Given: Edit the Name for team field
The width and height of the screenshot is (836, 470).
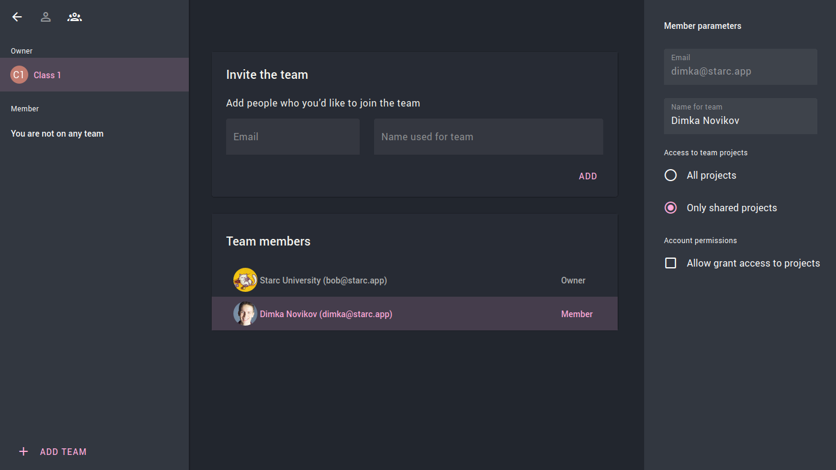Looking at the screenshot, I should (740, 120).
